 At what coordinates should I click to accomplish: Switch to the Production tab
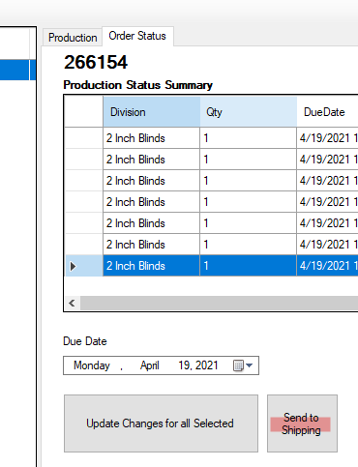point(73,38)
